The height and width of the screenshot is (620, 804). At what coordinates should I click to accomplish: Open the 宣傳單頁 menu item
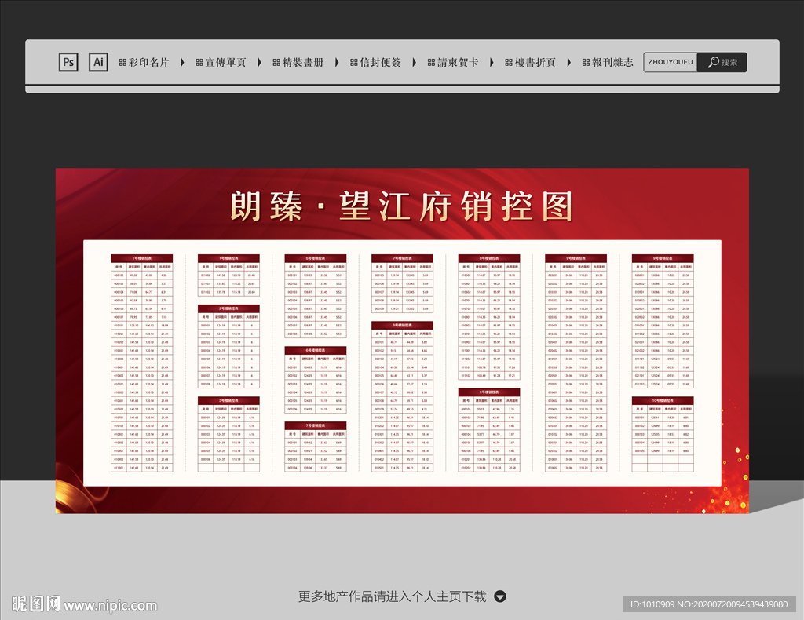click(x=224, y=62)
